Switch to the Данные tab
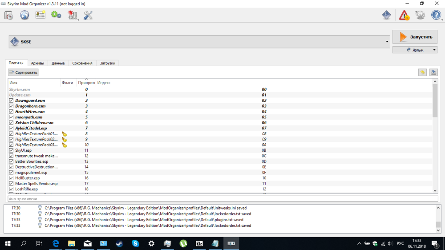Image resolution: width=445 pixels, height=250 pixels. [58, 63]
